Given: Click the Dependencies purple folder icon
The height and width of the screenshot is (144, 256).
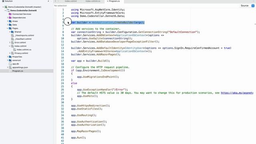Looking at the screenshot, I should (x=10, y=18).
